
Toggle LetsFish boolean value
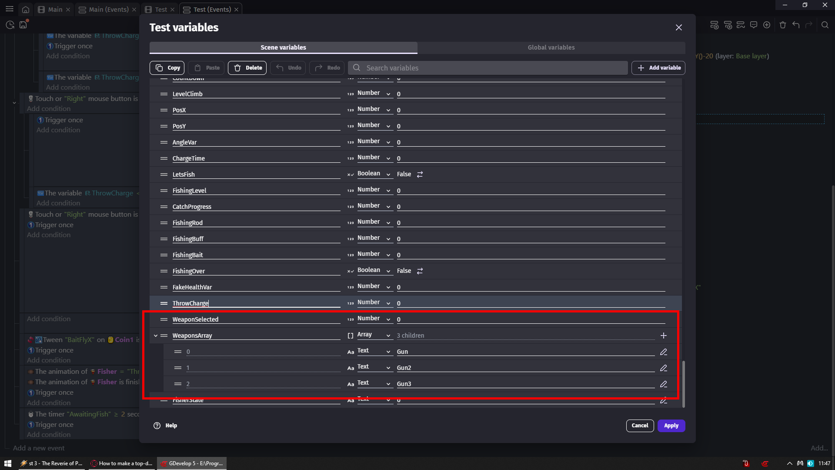click(x=420, y=175)
